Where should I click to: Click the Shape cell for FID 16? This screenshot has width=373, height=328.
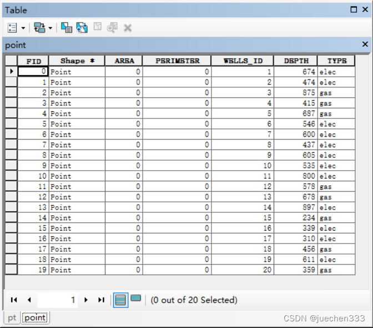pos(77,238)
